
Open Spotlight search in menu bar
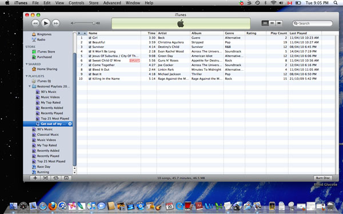coord(336,3)
